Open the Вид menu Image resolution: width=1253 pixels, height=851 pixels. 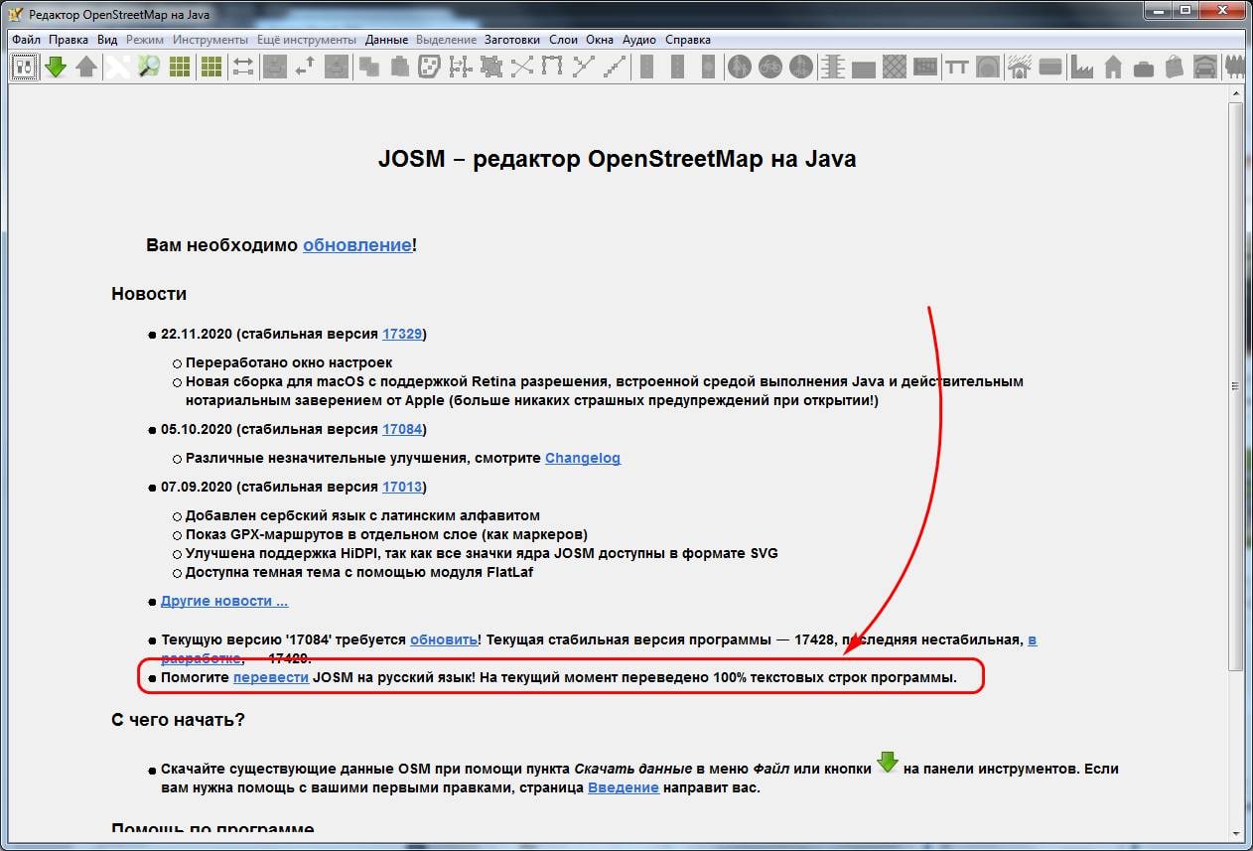(x=107, y=40)
